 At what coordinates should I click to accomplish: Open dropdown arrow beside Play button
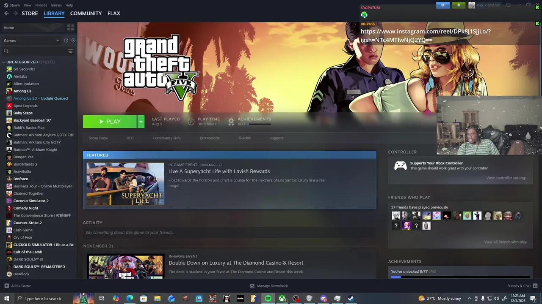point(141,122)
